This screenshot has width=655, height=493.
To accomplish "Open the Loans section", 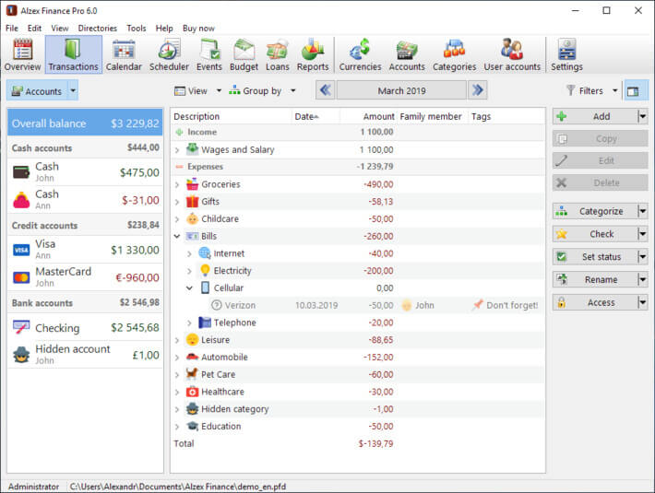I will point(278,54).
